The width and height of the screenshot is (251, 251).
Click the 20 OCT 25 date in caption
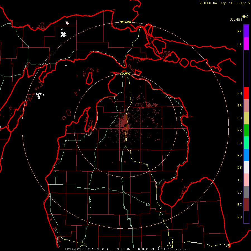pyautogui.click(x=162, y=249)
